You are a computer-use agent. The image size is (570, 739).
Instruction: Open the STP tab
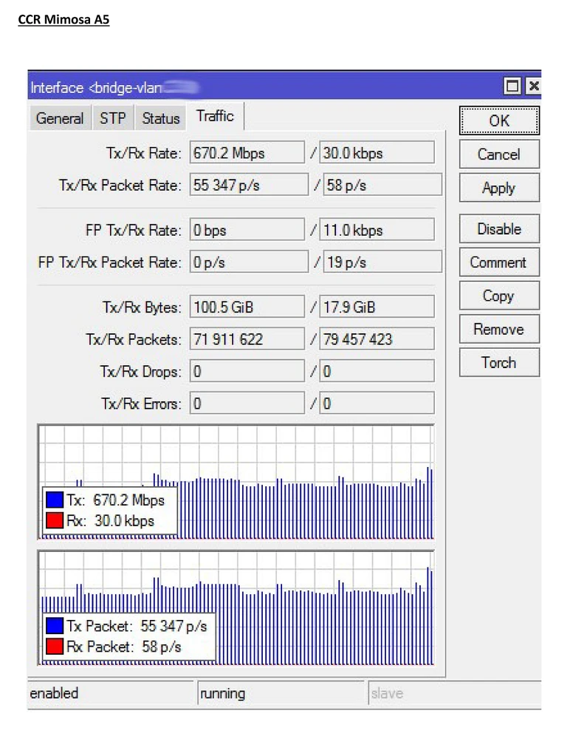[113, 118]
